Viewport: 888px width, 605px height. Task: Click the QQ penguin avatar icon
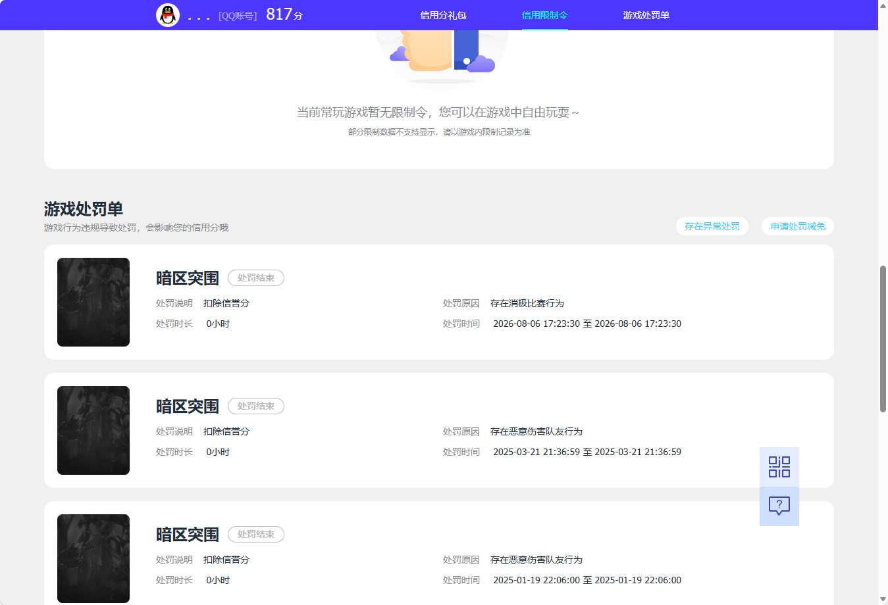tap(168, 14)
